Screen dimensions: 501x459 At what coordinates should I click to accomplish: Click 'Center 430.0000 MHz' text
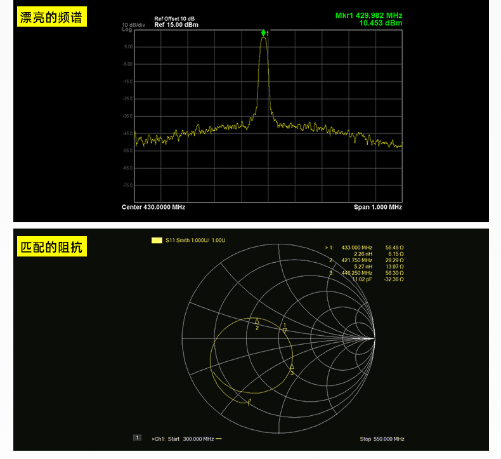153,207
